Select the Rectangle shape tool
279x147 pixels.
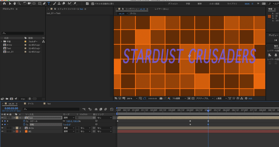tap(40, 3)
